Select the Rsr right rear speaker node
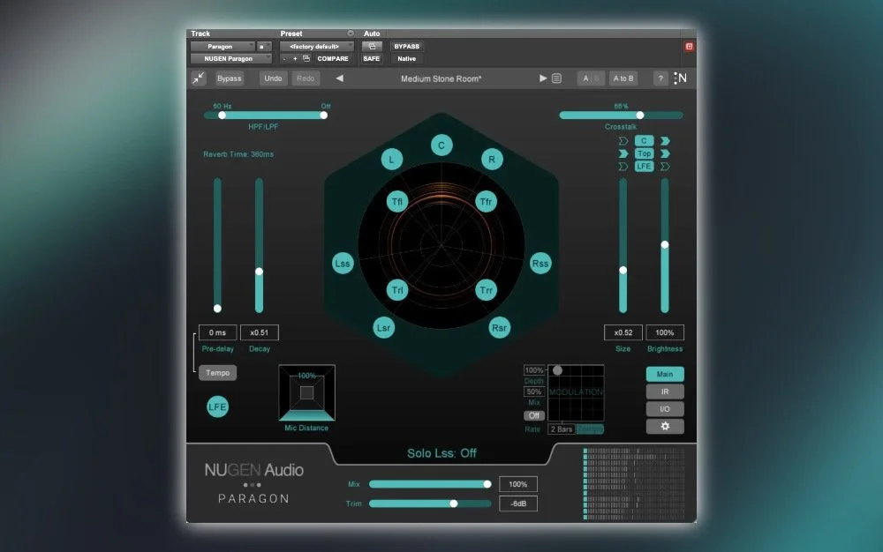Screen dimensions: 883x552 [x=500, y=328]
